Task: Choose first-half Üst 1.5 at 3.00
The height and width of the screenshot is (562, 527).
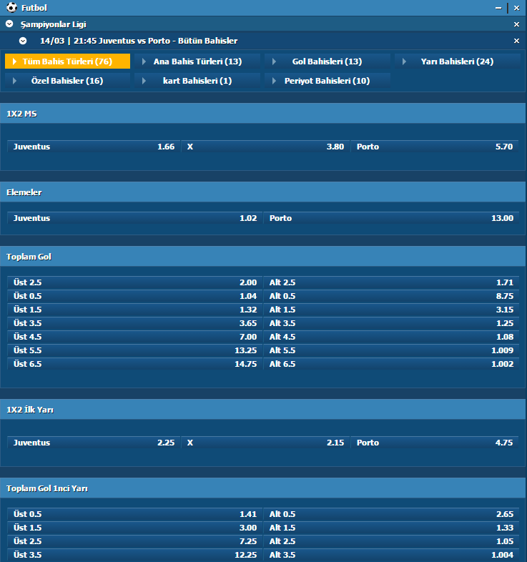Action: click(135, 528)
